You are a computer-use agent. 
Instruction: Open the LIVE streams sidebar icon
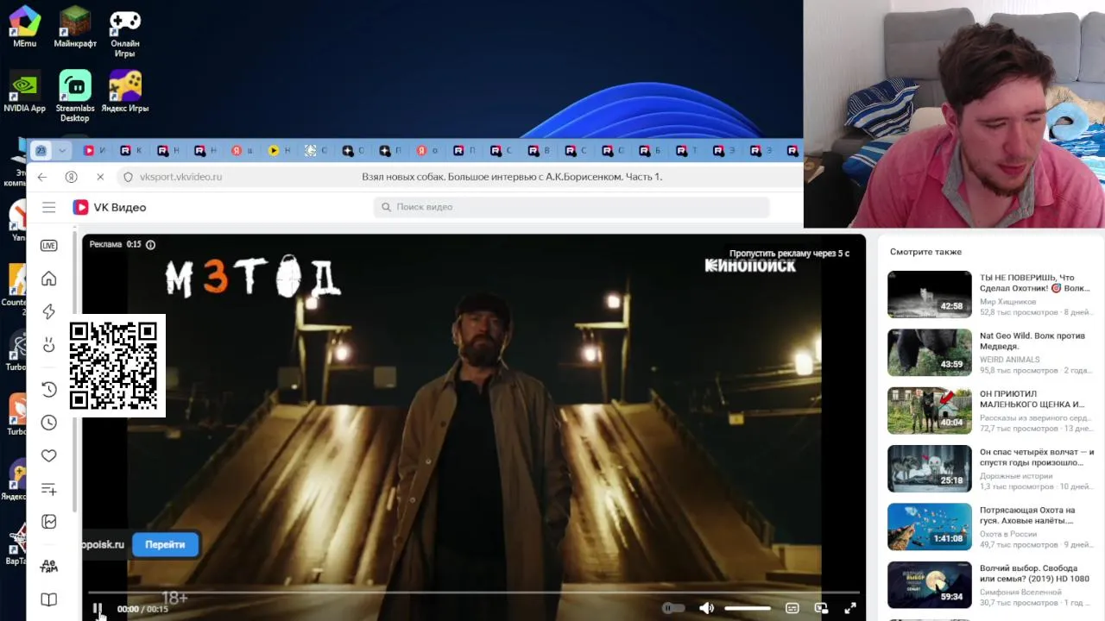(49, 246)
